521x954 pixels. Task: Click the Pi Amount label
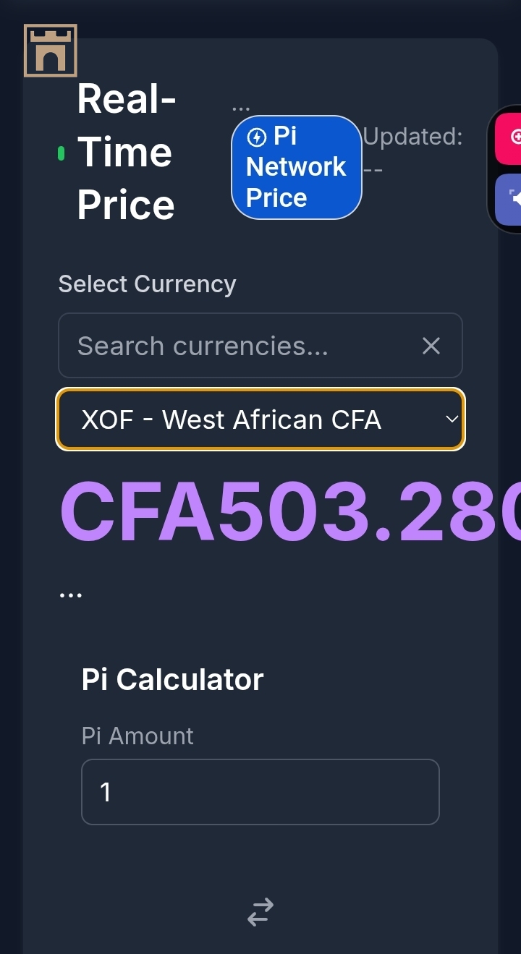(x=137, y=736)
